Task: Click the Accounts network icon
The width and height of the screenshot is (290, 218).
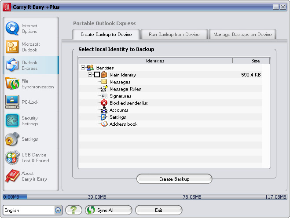Action: click(x=104, y=110)
